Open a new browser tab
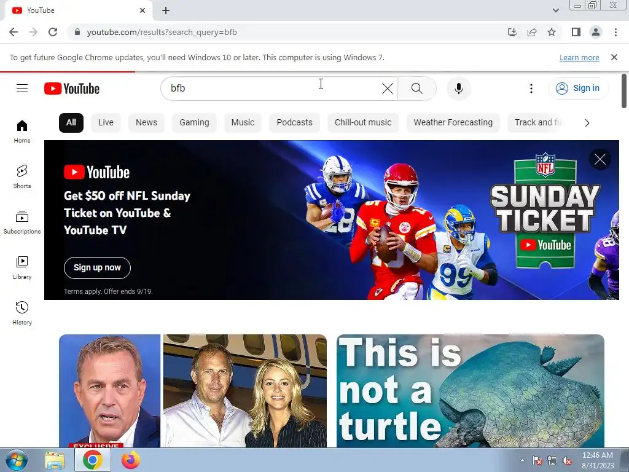This screenshot has width=629, height=472. 166,10
